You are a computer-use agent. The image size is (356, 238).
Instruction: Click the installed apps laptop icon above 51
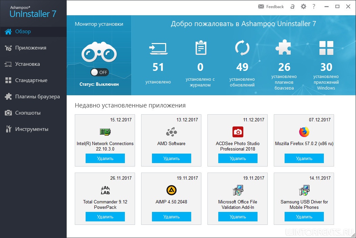(158, 48)
